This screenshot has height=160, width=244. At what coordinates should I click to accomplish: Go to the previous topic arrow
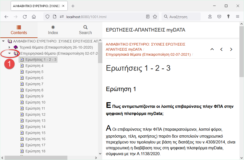222,49
